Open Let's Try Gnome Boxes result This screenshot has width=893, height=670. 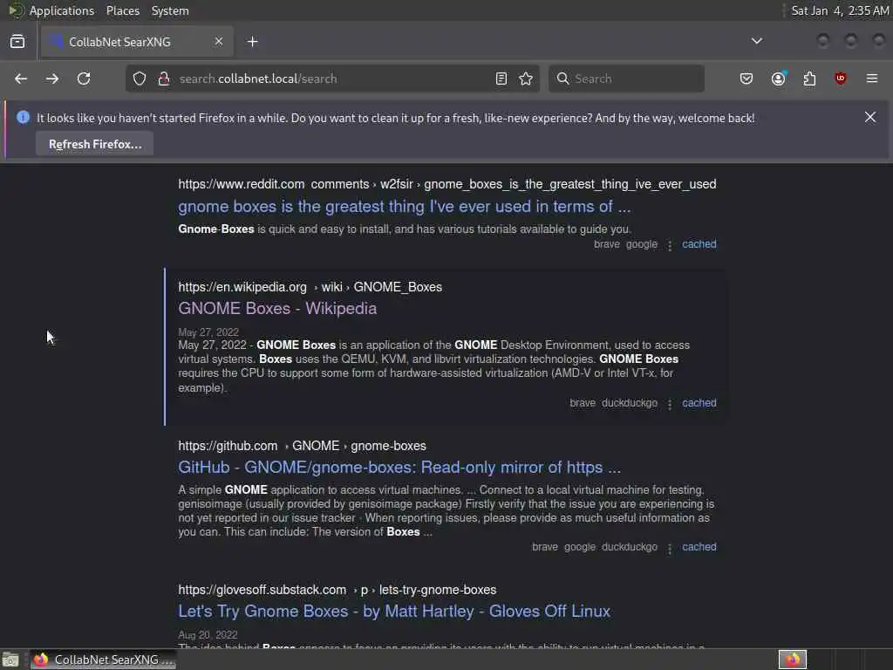pos(394,612)
